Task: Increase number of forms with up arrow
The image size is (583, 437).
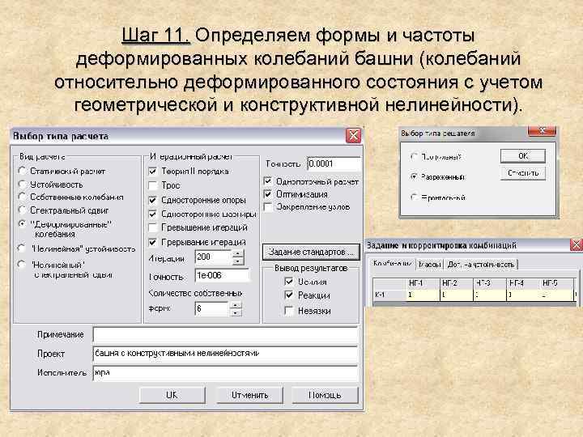Action: click(x=236, y=305)
